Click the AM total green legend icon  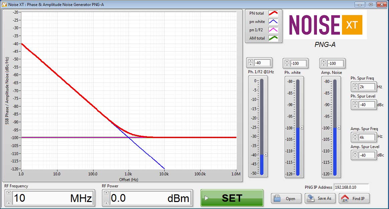[273, 38]
